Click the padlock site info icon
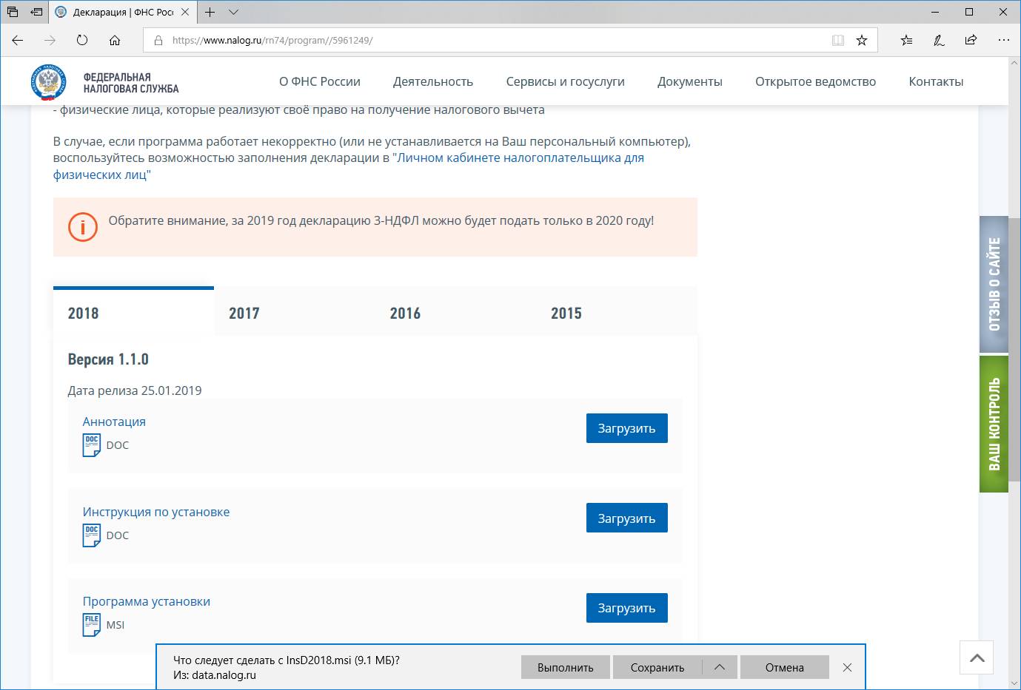This screenshot has width=1021, height=690. click(x=158, y=41)
